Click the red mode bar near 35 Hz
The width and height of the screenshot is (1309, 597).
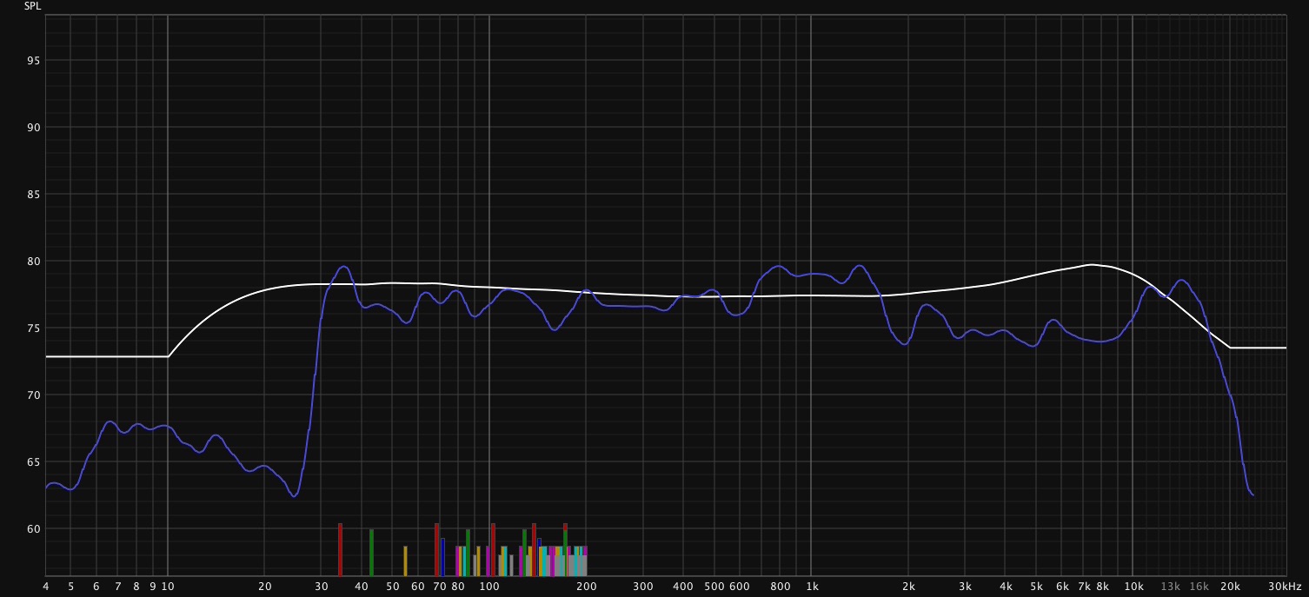click(340, 549)
